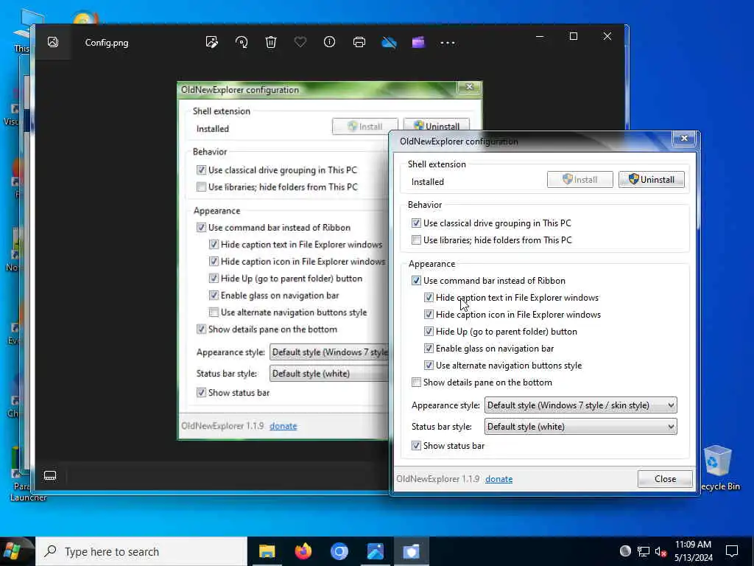The width and height of the screenshot is (754, 566).
Task: Open the blue circle browser icon on the taskbar
Action: pyautogui.click(x=339, y=551)
